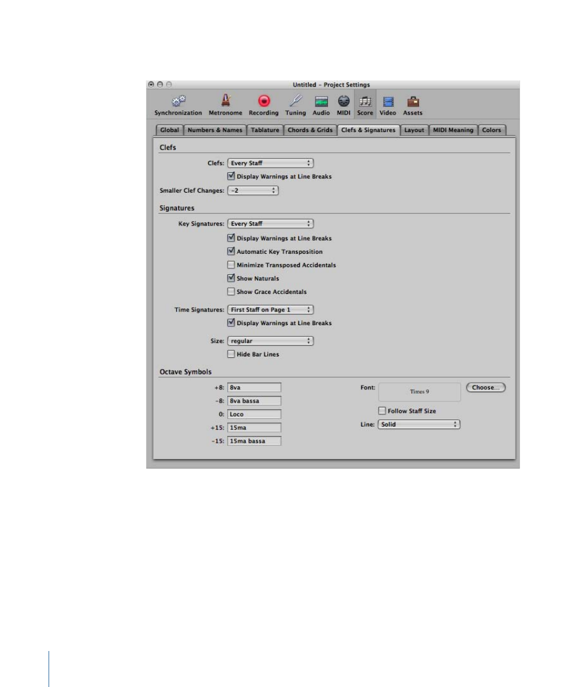The width and height of the screenshot is (572, 687).
Task: Select the Clefs & Signatures tab
Action: pos(368,130)
